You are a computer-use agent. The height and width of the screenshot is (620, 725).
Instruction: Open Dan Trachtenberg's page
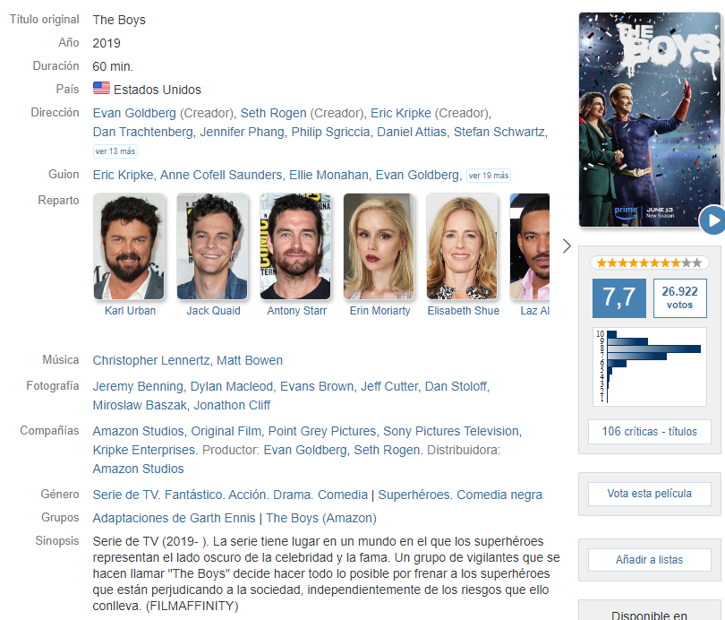(x=143, y=133)
